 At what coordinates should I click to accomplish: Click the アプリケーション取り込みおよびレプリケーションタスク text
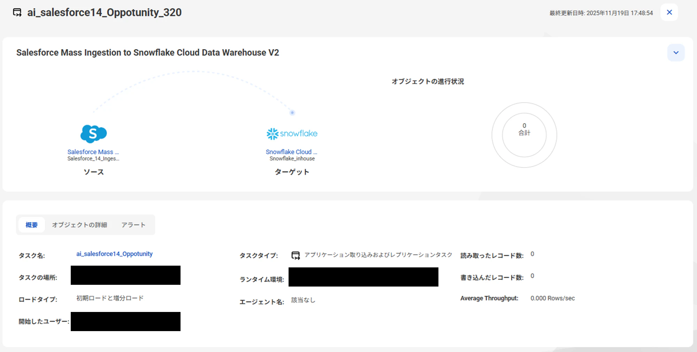(x=378, y=255)
